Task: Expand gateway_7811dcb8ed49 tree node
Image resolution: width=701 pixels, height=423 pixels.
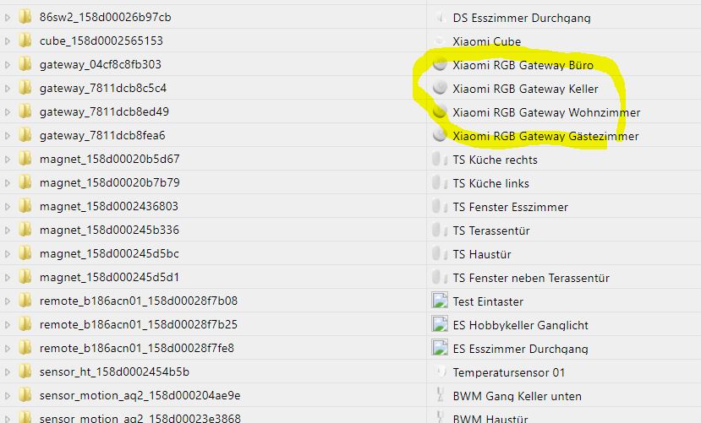Action: click(x=7, y=112)
